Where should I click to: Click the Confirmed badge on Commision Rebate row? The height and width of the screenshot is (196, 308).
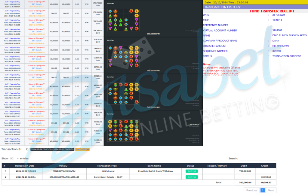point(192,177)
